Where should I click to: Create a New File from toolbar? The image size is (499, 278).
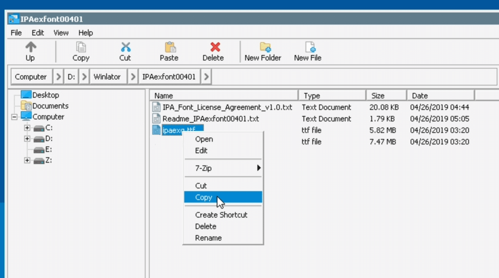tap(307, 51)
